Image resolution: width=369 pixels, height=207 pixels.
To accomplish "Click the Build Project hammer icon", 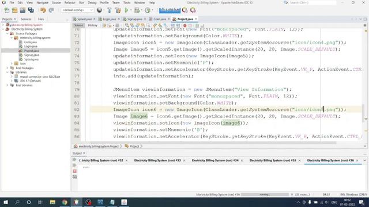I will tap(109, 10).
